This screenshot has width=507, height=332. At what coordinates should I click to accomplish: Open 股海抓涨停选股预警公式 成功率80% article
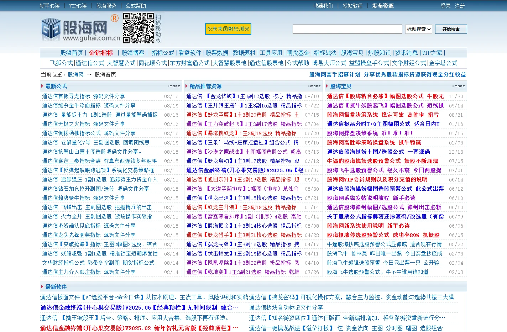tap(383, 235)
